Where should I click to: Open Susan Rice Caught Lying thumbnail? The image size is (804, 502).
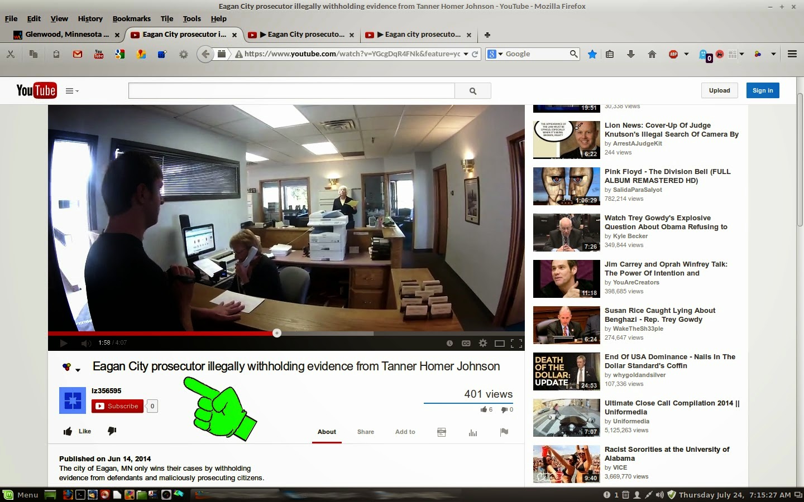point(567,325)
